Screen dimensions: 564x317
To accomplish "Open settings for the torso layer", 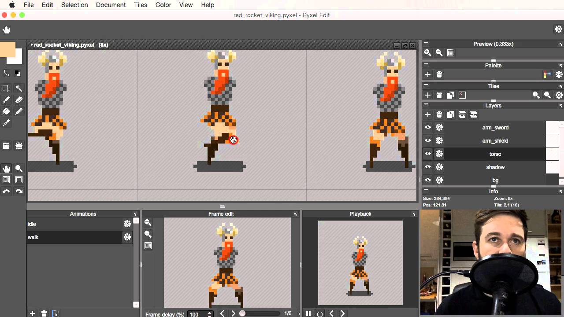I will click(x=439, y=154).
